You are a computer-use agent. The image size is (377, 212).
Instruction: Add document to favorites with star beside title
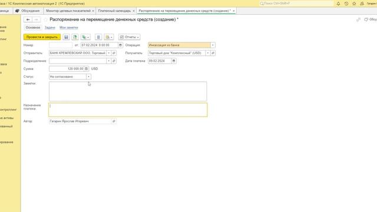(x=45, y=19)
